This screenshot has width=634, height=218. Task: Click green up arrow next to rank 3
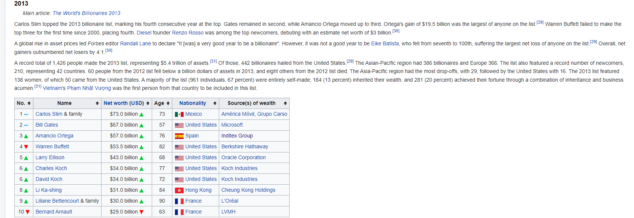(26, 136)
